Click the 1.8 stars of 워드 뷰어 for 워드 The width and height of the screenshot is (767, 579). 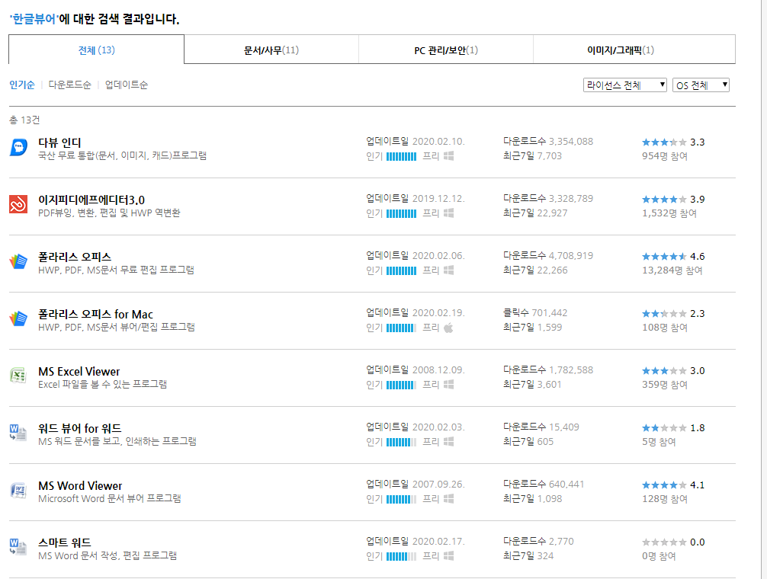tap(664, 428)
